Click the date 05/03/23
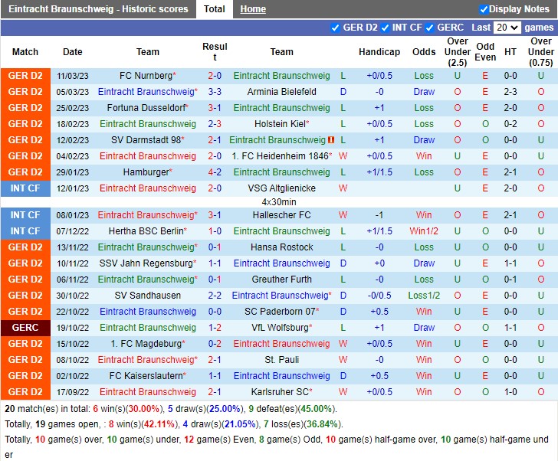Screen dimensions: 558x461 73,92
